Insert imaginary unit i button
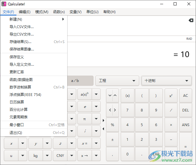The image size is (196, 165). coord(85,131)
